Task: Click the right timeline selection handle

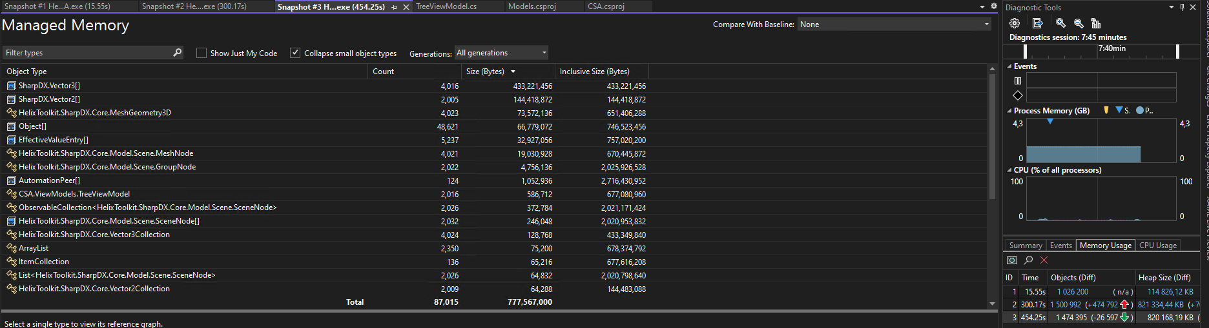Action: [1177, 51]
